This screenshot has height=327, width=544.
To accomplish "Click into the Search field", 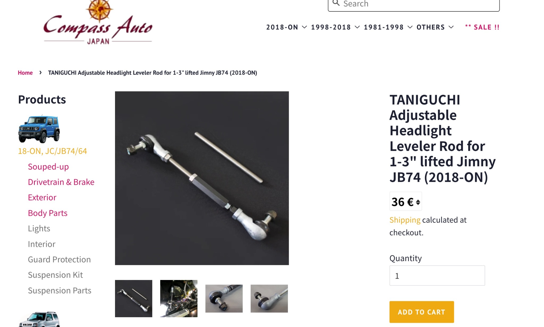I will (x=414, y=4).
